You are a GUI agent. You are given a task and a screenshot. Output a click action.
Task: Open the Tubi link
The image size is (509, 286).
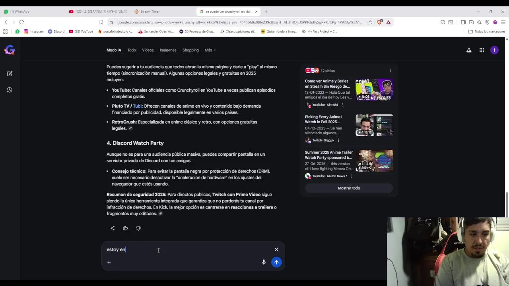click(137, 106)
